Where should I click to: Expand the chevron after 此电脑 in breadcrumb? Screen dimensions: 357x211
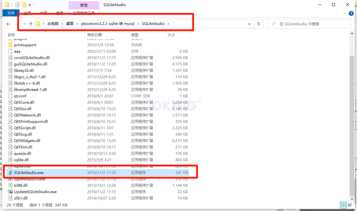coord(62,24)
